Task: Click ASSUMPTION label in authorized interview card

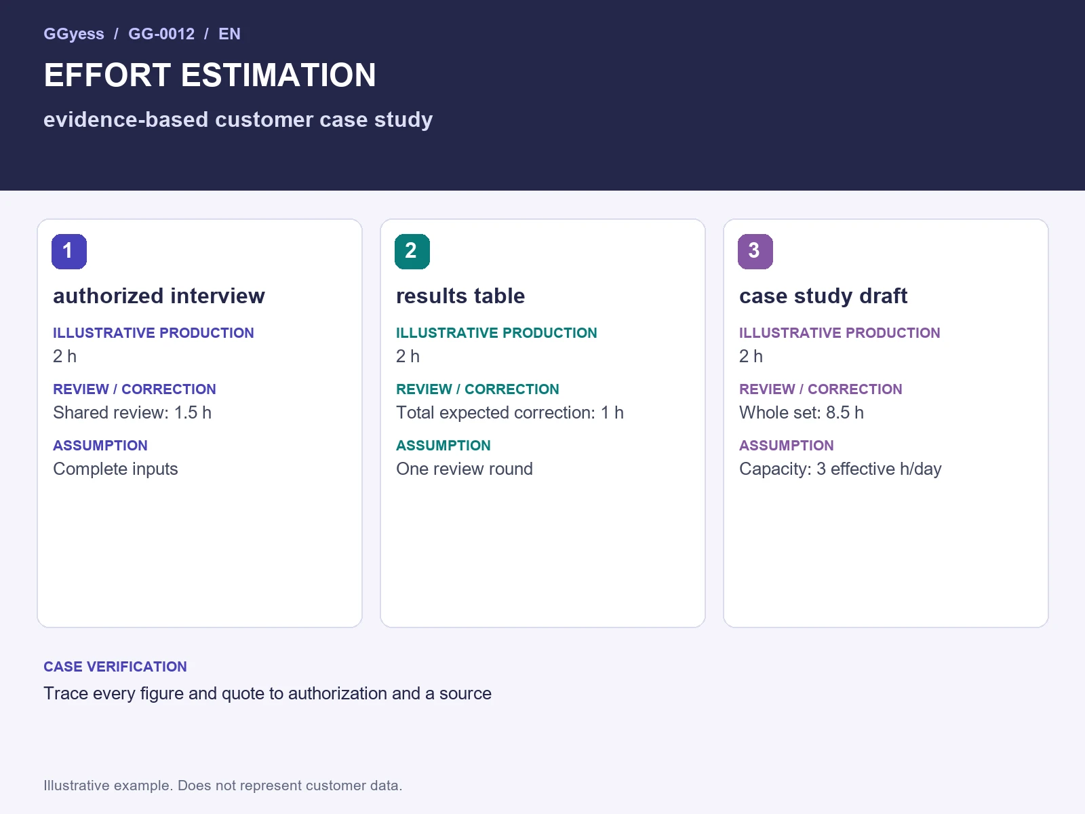Action: (x=100, y=446)
